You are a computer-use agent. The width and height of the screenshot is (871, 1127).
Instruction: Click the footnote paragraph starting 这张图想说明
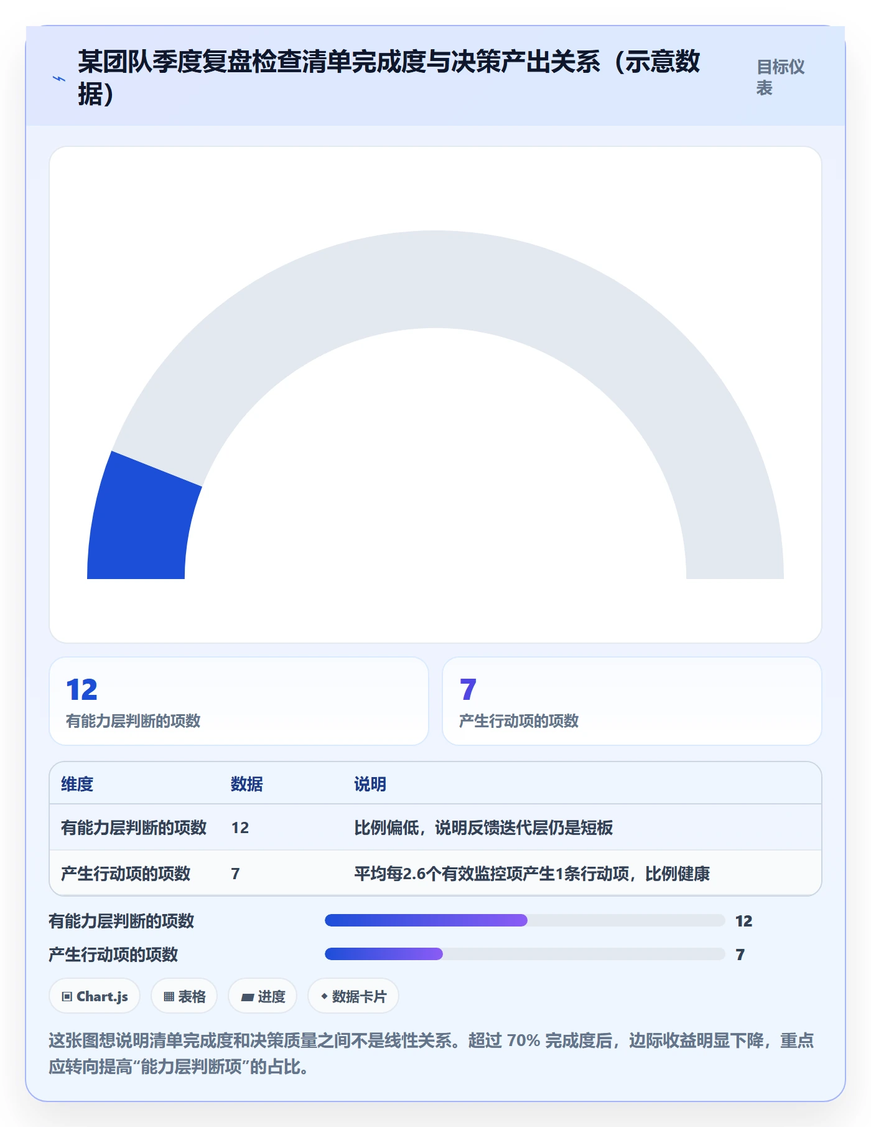tap(431, 1054)
